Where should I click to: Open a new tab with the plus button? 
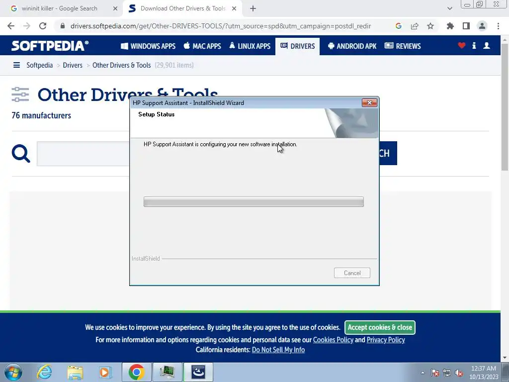253,9
